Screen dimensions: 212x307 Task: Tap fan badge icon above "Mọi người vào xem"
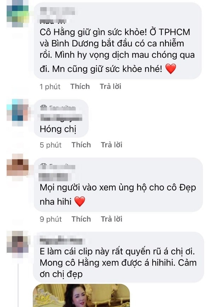pyautogui.click(x=43, y=166)
